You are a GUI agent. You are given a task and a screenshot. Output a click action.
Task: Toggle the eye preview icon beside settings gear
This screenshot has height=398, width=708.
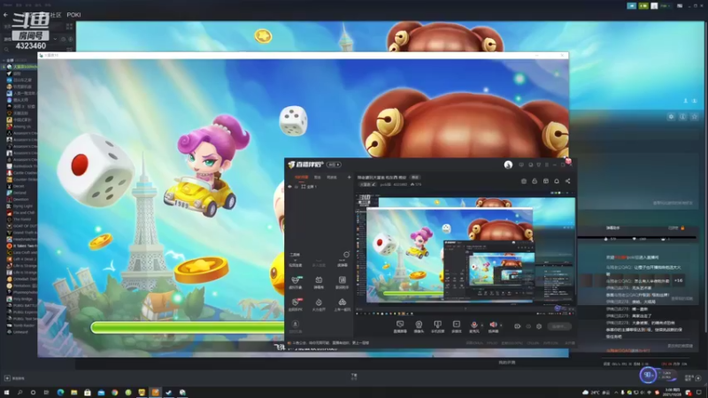(527, 326)
